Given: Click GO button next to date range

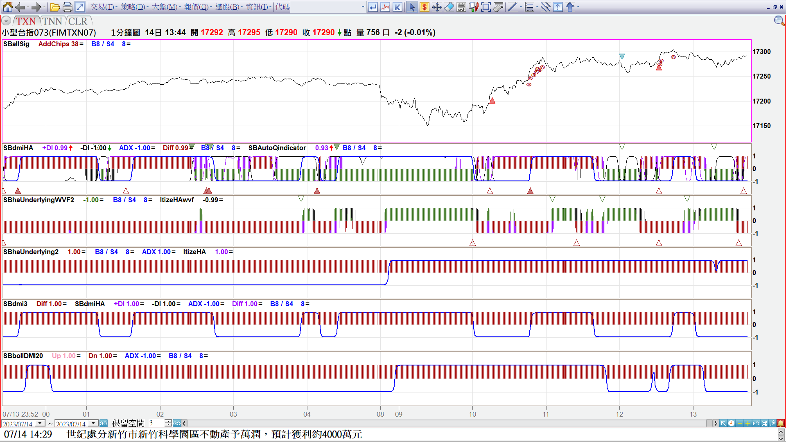Looking at the screenshot, I should (104, 423).
